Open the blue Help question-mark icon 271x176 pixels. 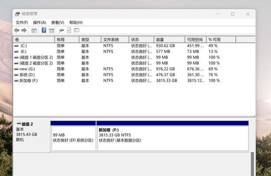(x=44, y=30)
